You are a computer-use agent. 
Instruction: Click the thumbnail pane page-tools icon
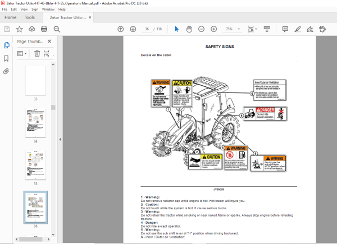coord(47,53)
